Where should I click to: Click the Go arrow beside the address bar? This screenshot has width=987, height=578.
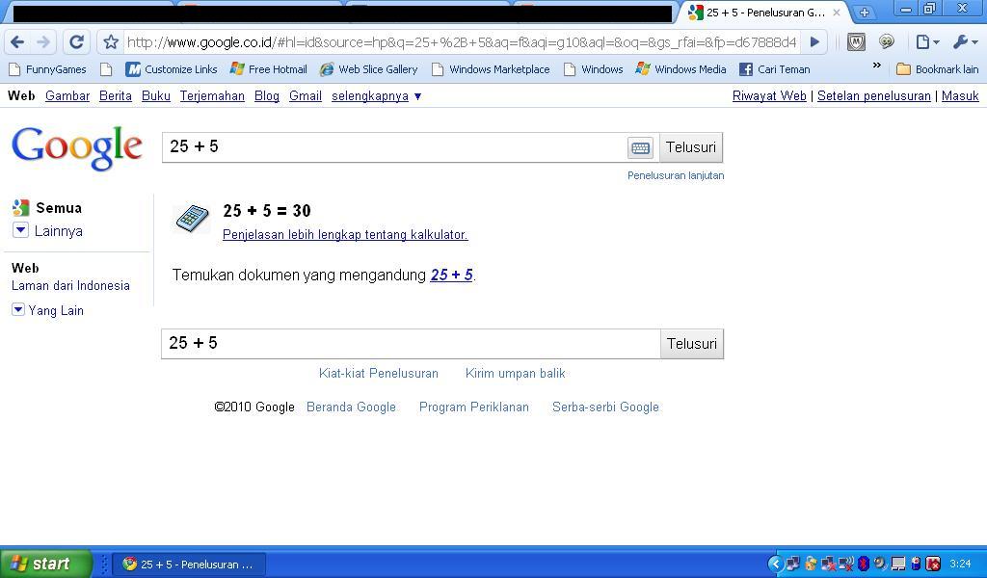pyautogui.click(x=814, y=42)
